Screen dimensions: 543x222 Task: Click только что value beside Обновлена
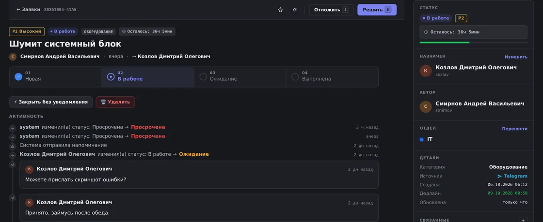coord(515,202)
